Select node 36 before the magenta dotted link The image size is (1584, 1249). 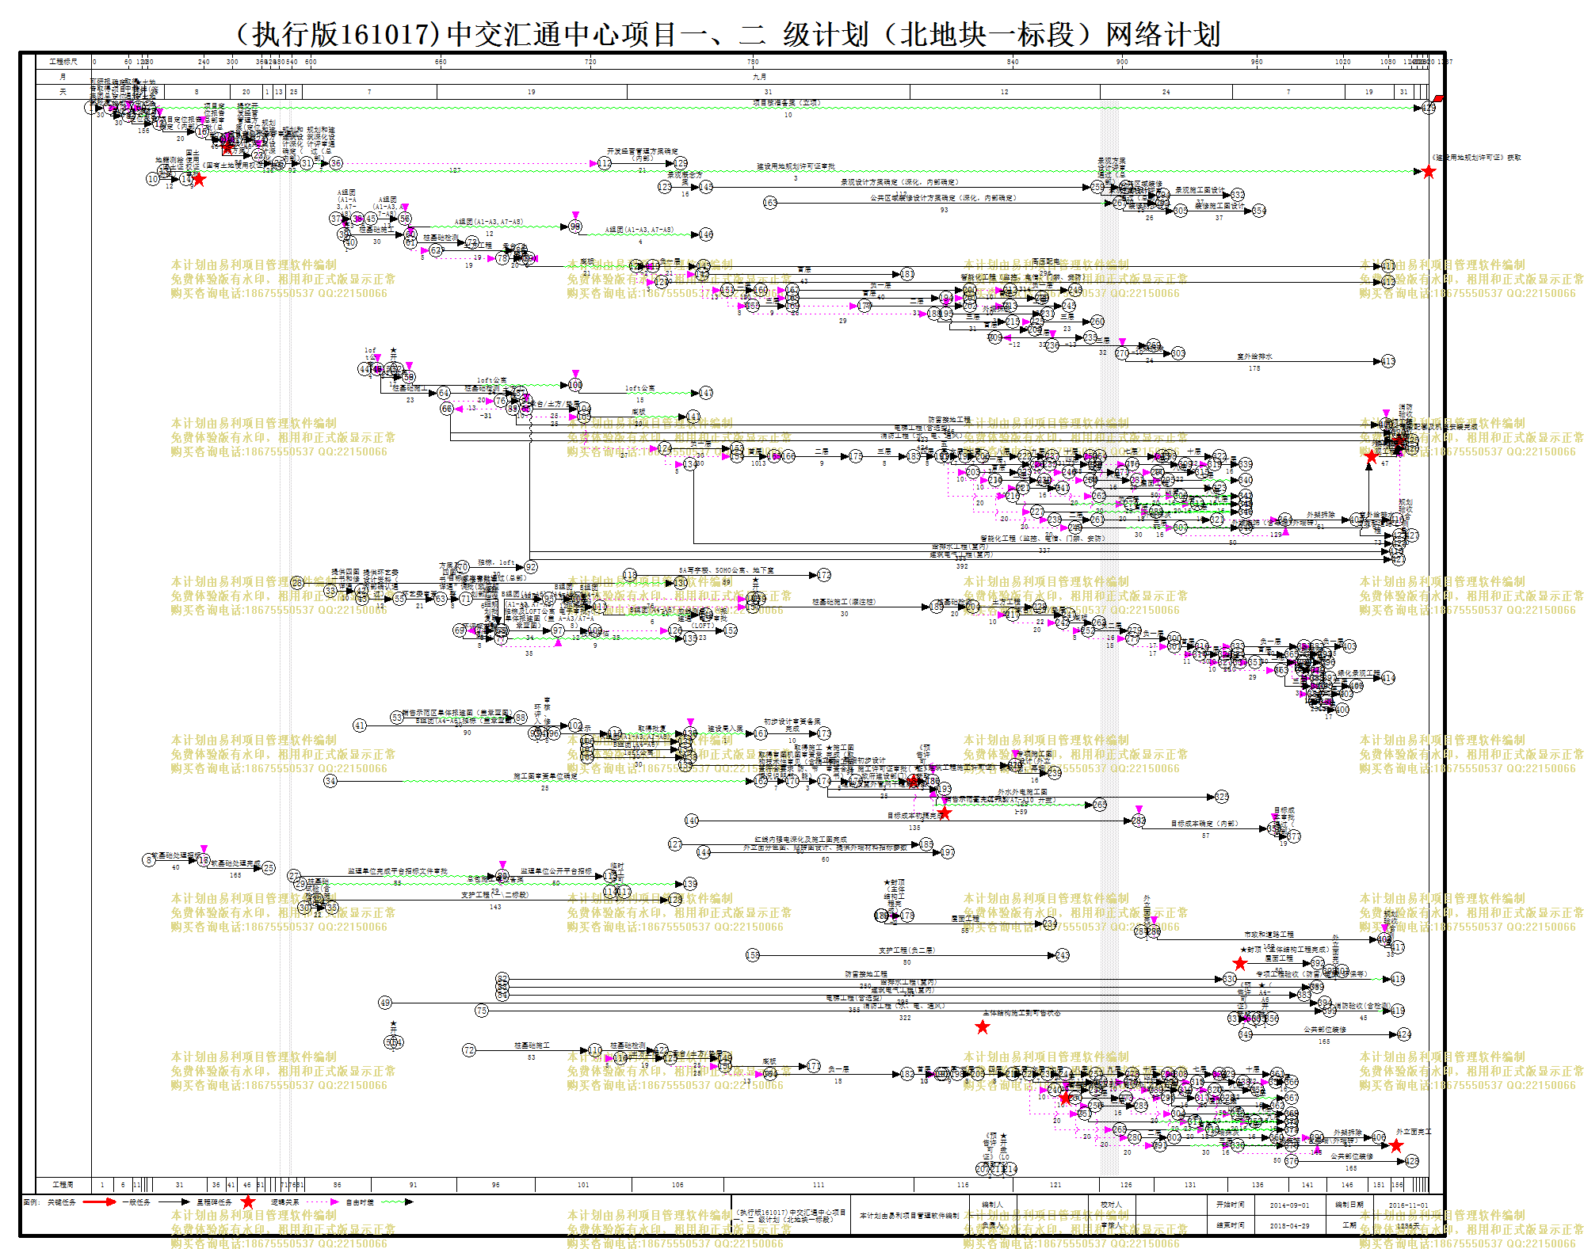coord(336,163)
